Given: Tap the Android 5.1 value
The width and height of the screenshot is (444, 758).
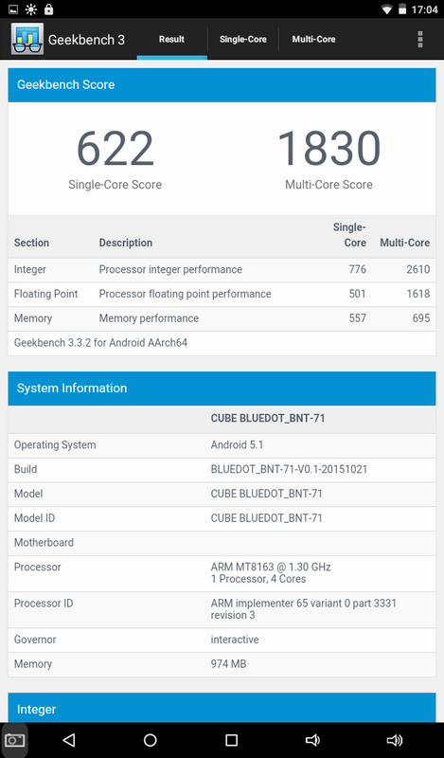Looking at the screenshot, I should pyautogui.click(x=237, y=444).
